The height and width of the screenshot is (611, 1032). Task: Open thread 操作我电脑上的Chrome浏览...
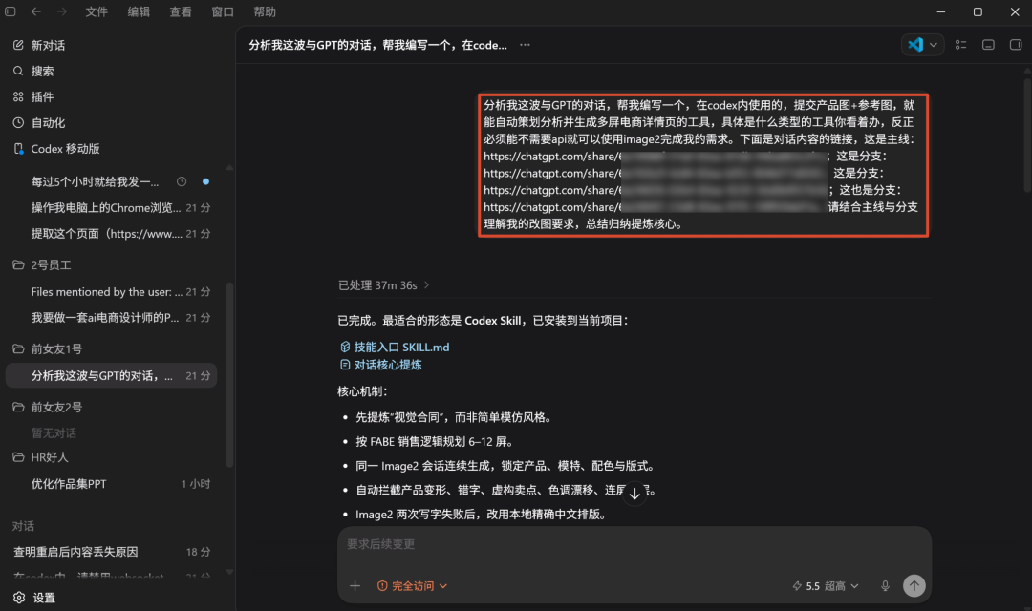point(112,208)
